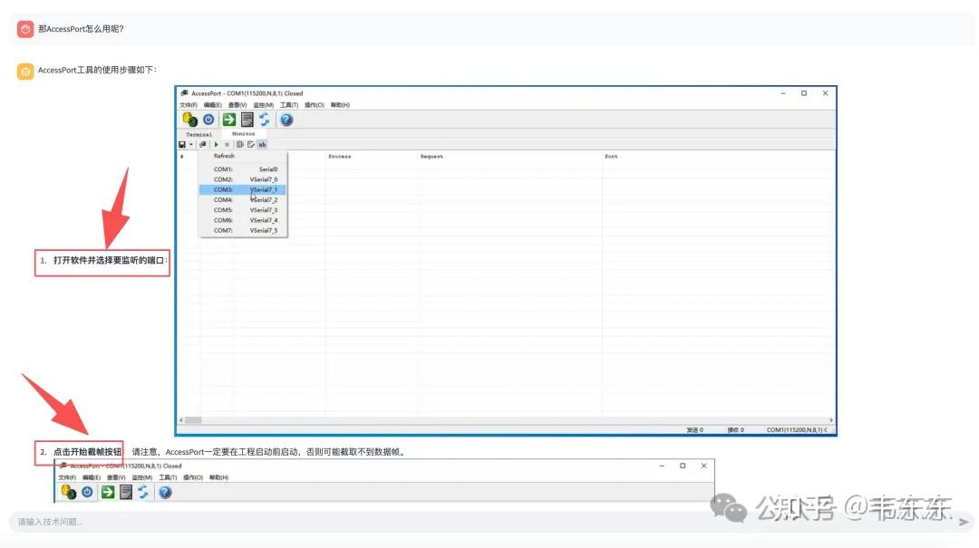
Task: Click the yellow gear settings icon in upper AccessPort toolbar
Action: pos(189,119)
